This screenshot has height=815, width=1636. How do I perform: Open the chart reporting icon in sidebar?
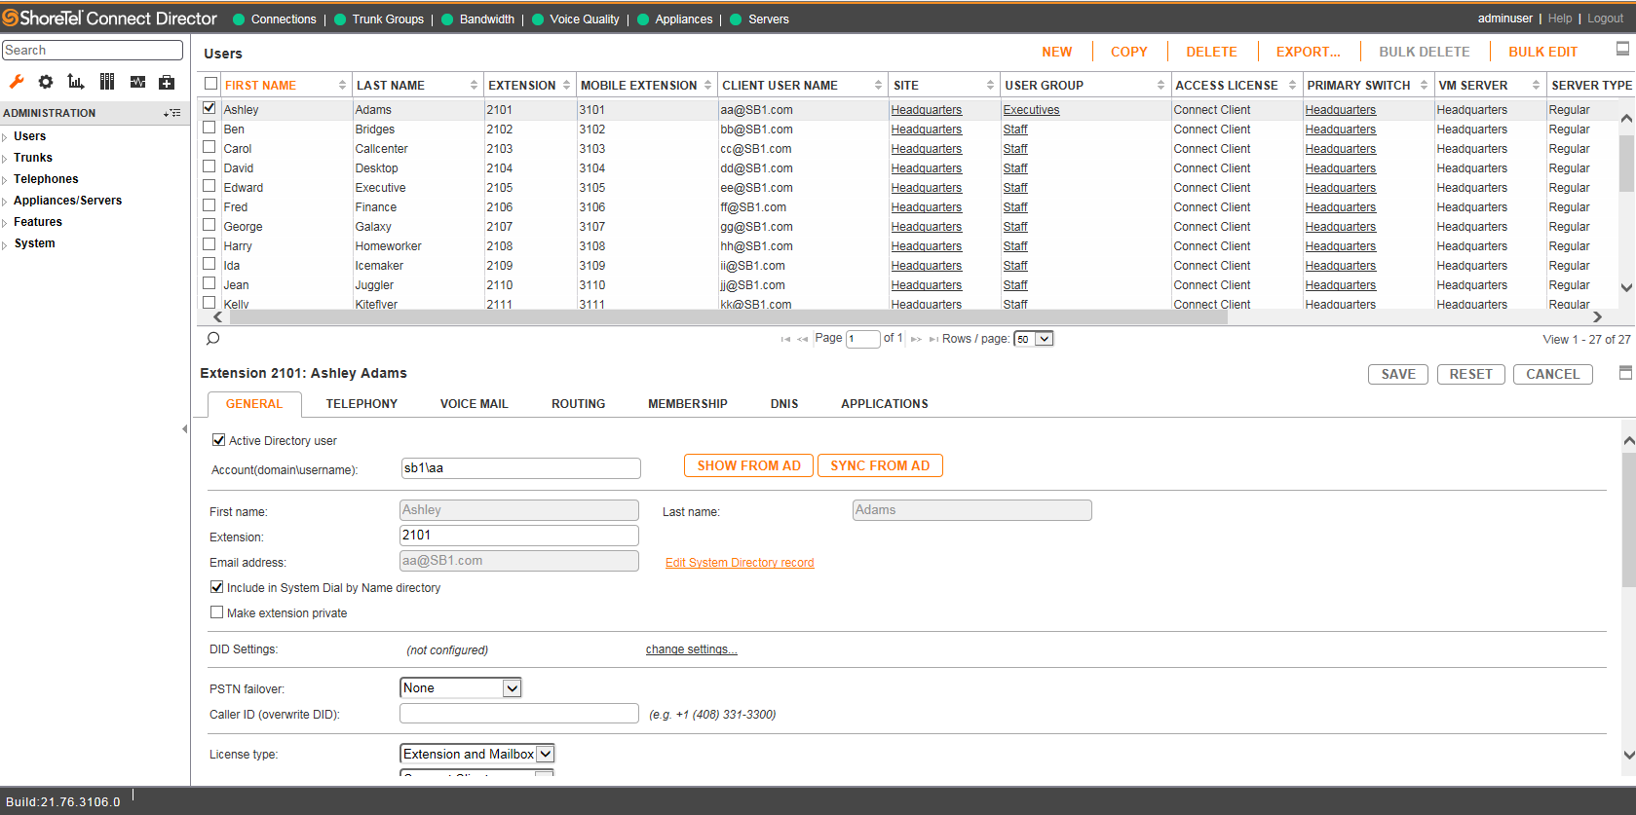coord(76,82)
